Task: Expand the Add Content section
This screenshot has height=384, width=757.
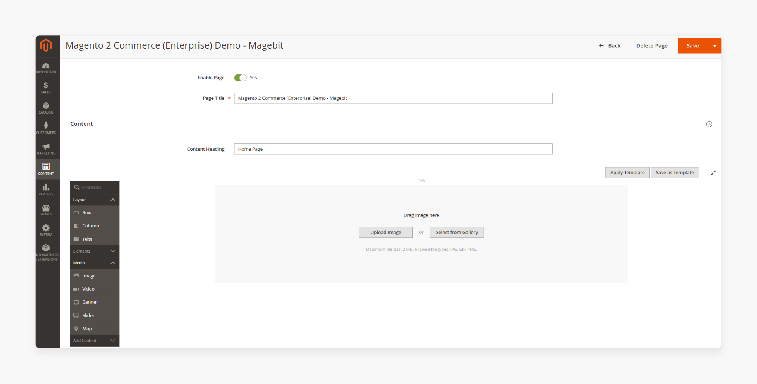Action: [x=112, y=340]
